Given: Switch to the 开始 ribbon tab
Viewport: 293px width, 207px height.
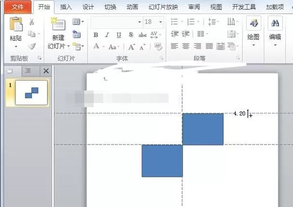Looking at the screenshot, I should tap(44, 7).
